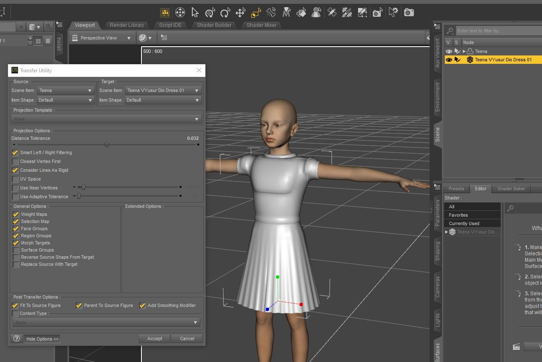Expand the Teena node in scene tree
The width and height of the screenshot is (542, 362).
pyautogui.click(x=464, y=51)
